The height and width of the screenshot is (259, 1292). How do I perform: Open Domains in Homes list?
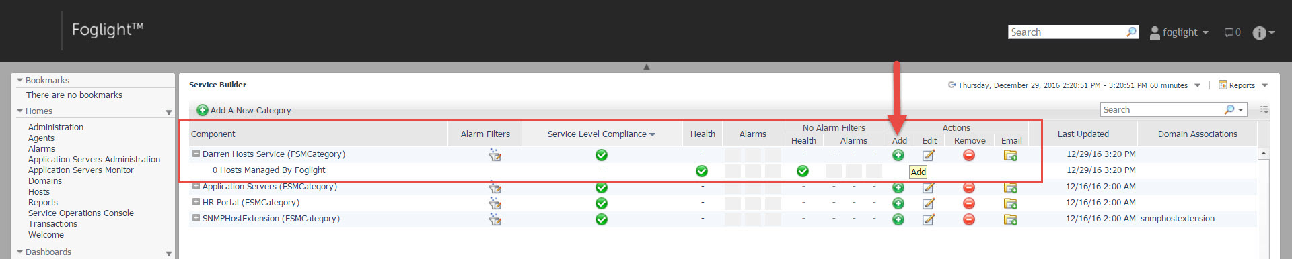pos(45,181)
